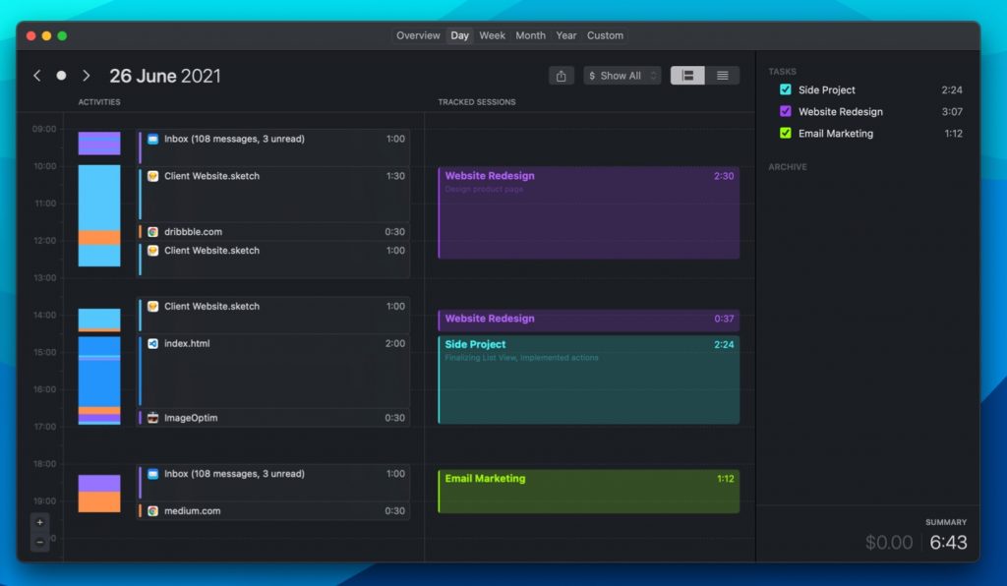
Task: Select dribbble.com activity row
Action: tap(274, 232)
